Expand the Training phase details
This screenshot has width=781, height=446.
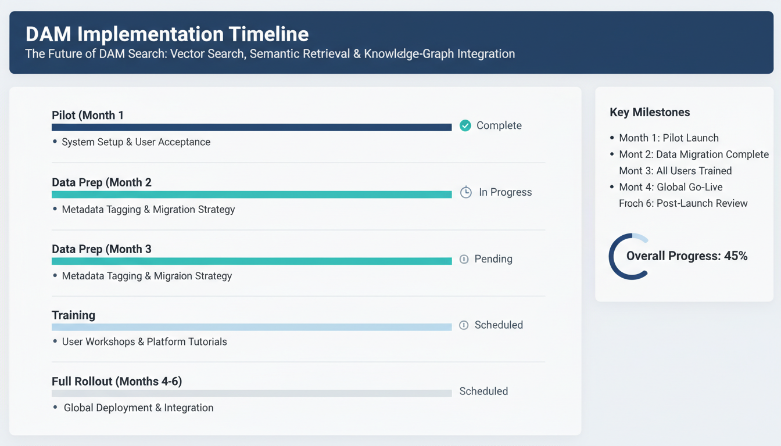click(x=74, y=315)
